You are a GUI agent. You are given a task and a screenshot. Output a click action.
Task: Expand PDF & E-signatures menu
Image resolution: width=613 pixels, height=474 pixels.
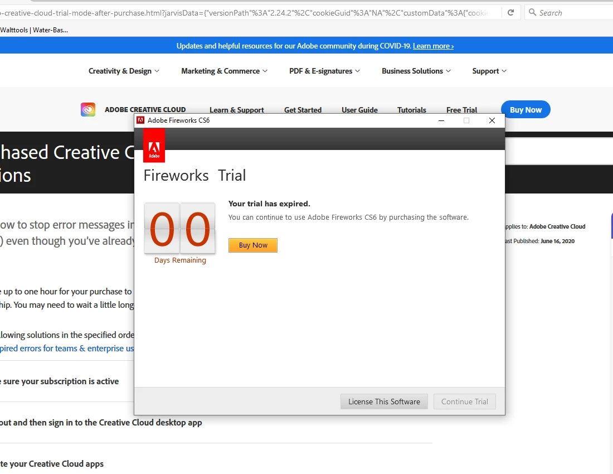tap(324, 71)
